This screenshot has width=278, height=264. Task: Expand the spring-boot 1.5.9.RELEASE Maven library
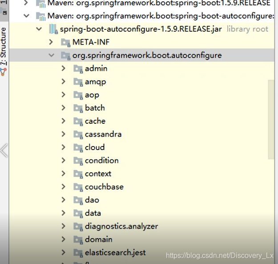(26, 3)
